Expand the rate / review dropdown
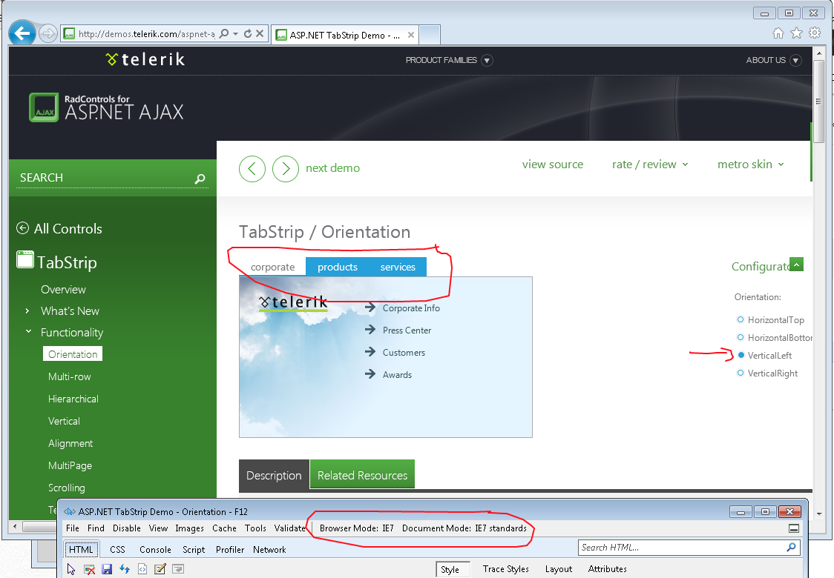 click(x=649, y=165)
